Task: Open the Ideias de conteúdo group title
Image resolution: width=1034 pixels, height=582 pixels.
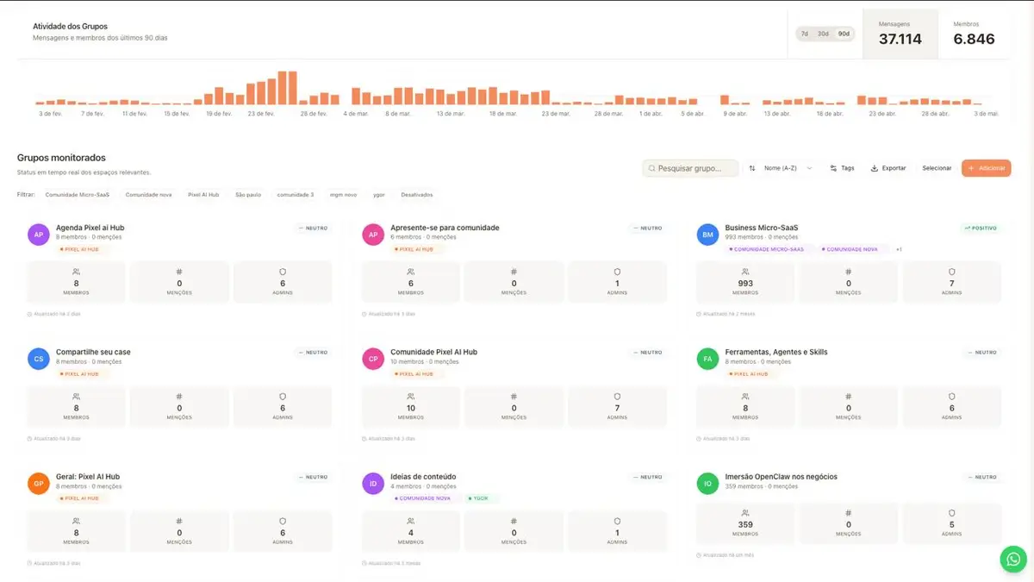Action: point(423,477)
